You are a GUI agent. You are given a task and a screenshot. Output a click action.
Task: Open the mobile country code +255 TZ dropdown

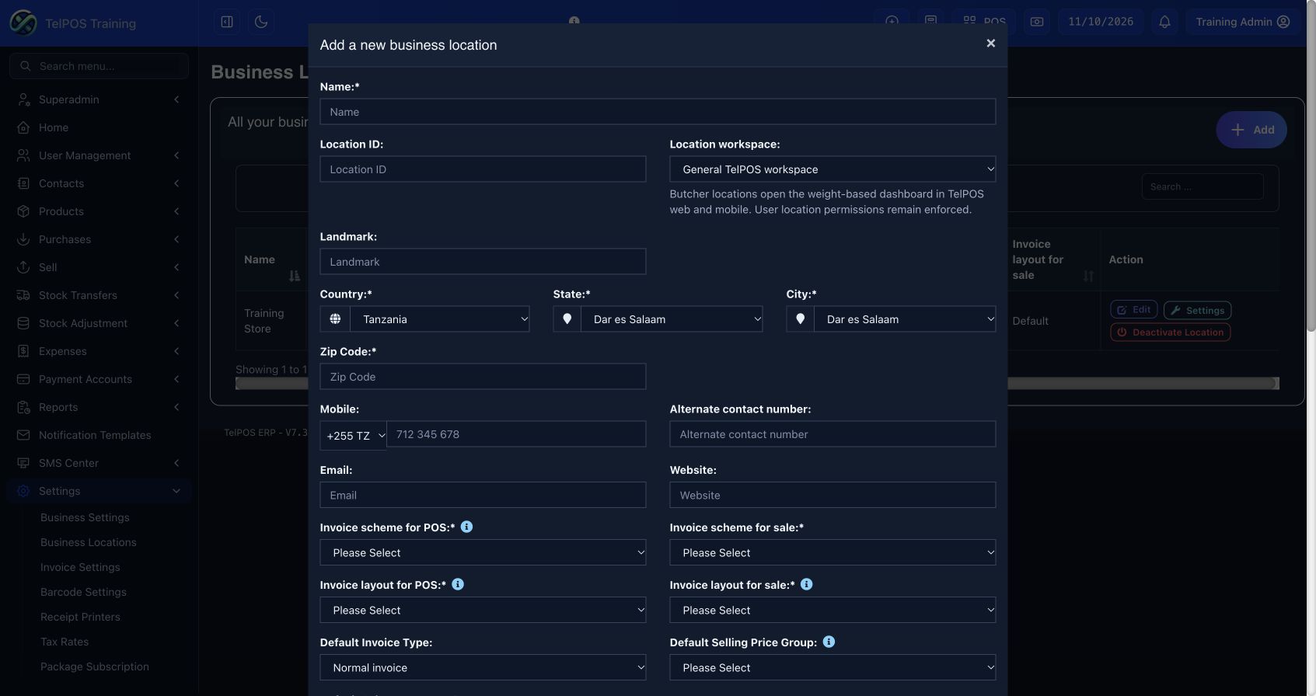tap(354, 436)
